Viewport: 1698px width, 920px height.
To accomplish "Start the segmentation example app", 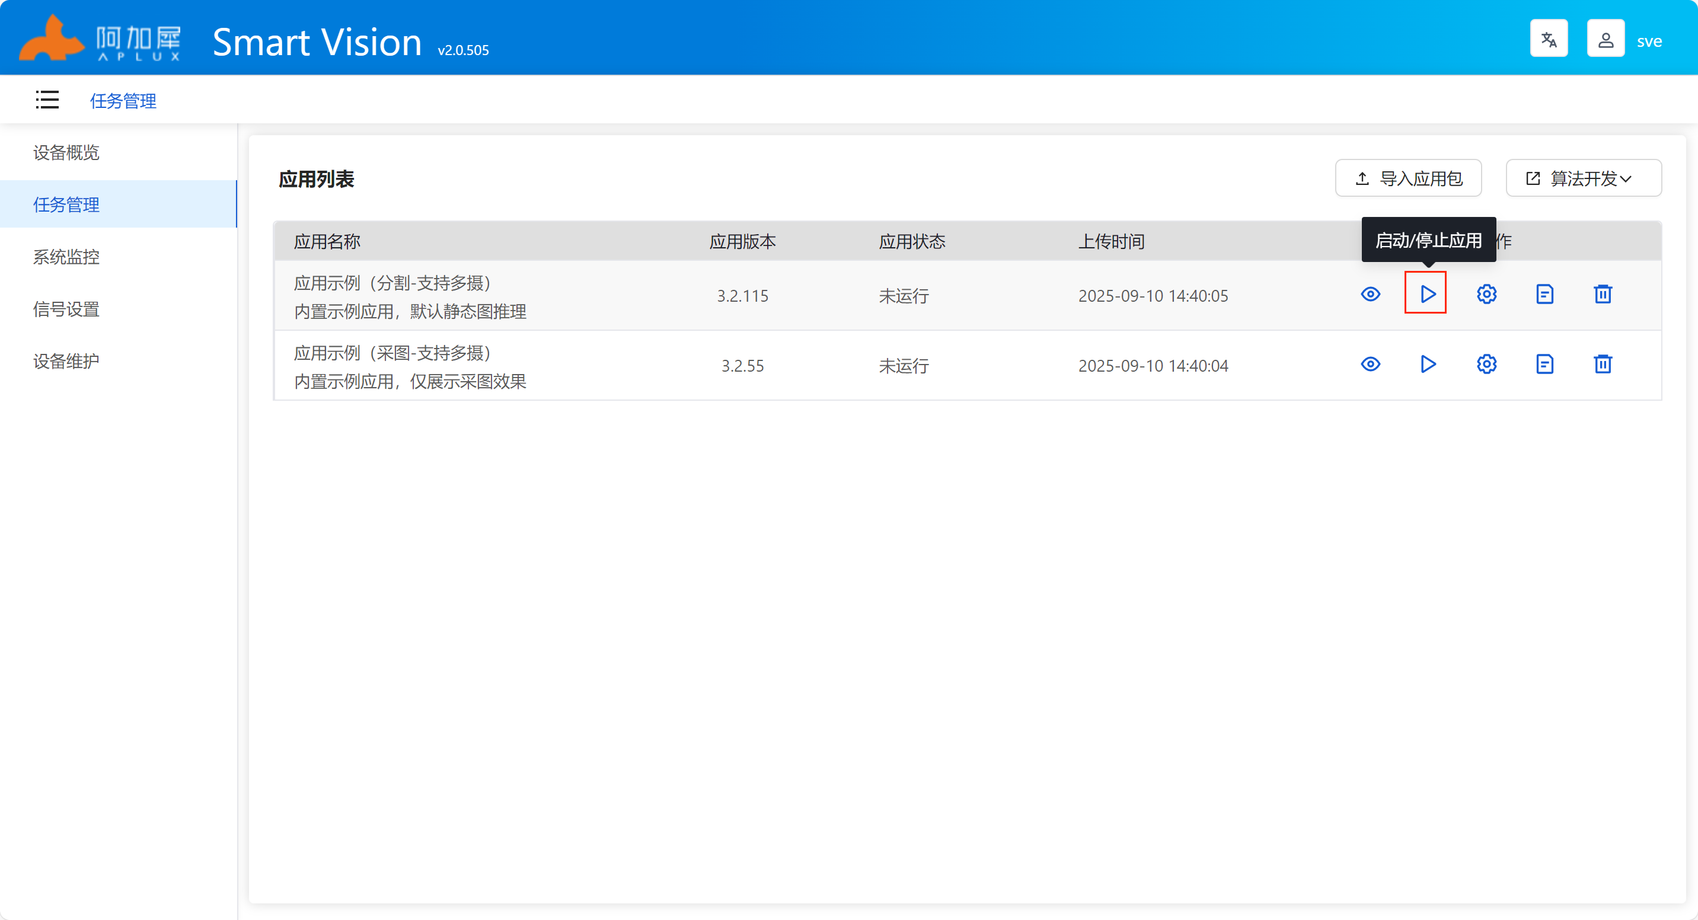I will click(1427, 294).
